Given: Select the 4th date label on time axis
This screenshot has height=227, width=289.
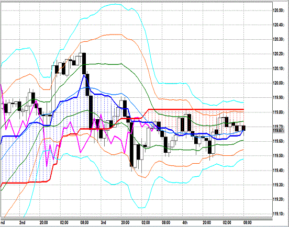Looking at the screenshot, I should coord(185,223).
